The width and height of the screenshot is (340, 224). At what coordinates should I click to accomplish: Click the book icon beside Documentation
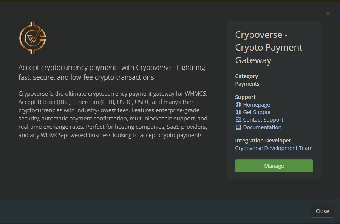[238, 127]
